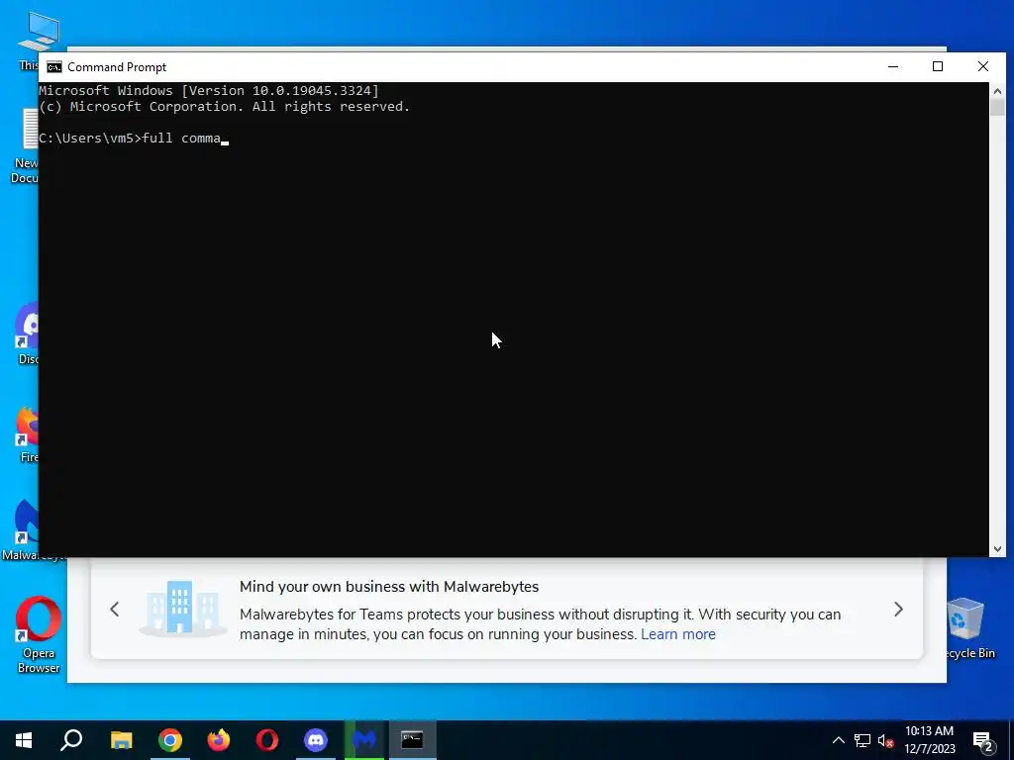Open Discord from taskbar
This screenshot has height=760, width=1014.
point(316,740)
